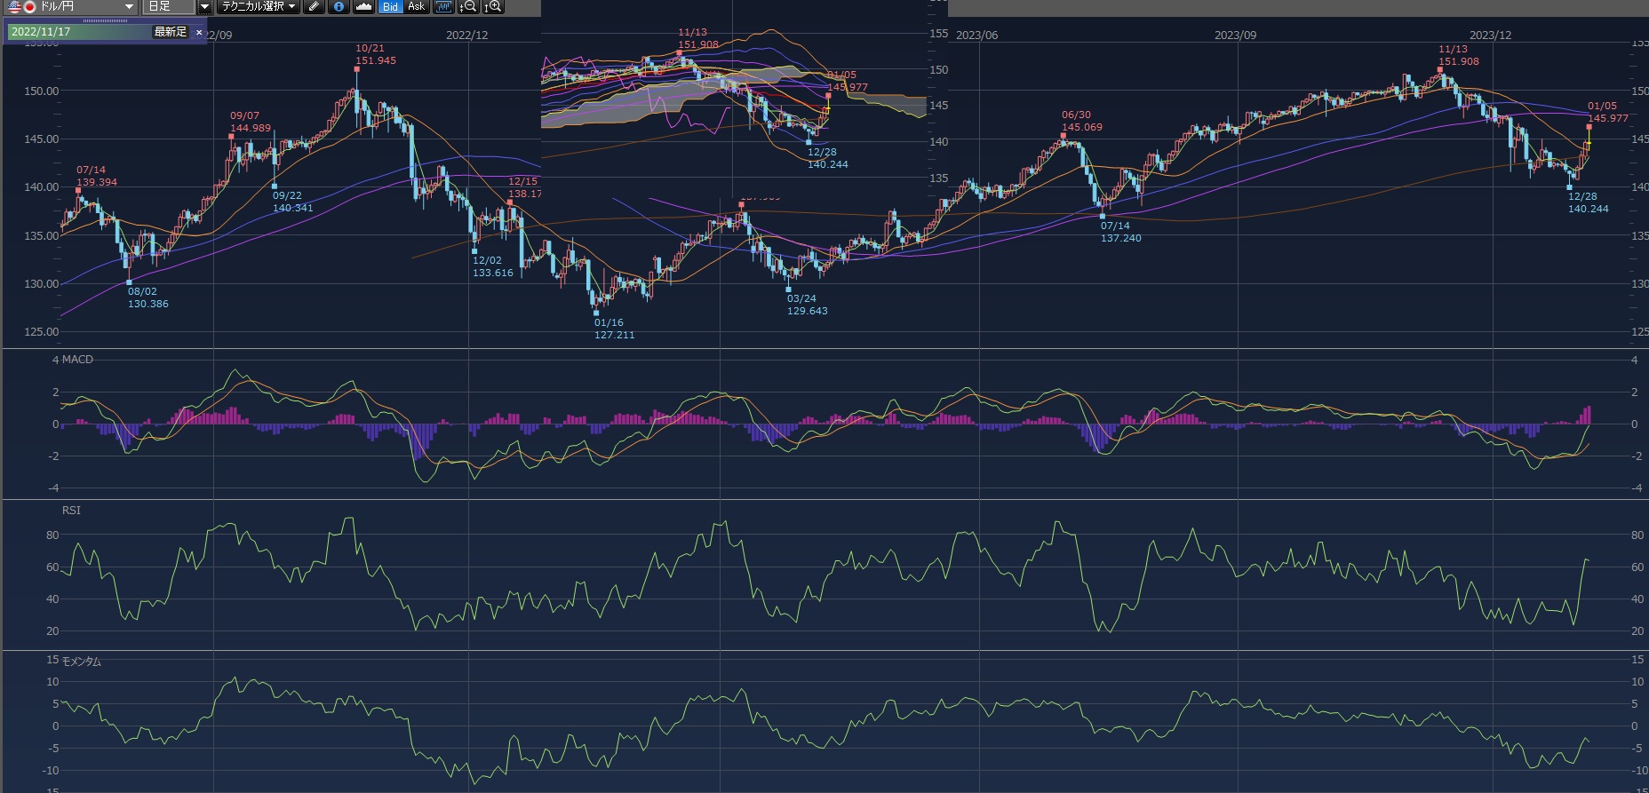The image size is (1649, 793).
Task: Click the 10/21 high marker at 151.945
Action: point(357,68)
